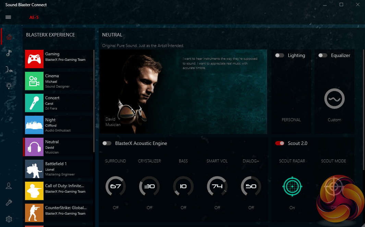This screenshot has width=365, height=227.
Task: Open the voice waveform section in sidebar
Action: point(9,69)
